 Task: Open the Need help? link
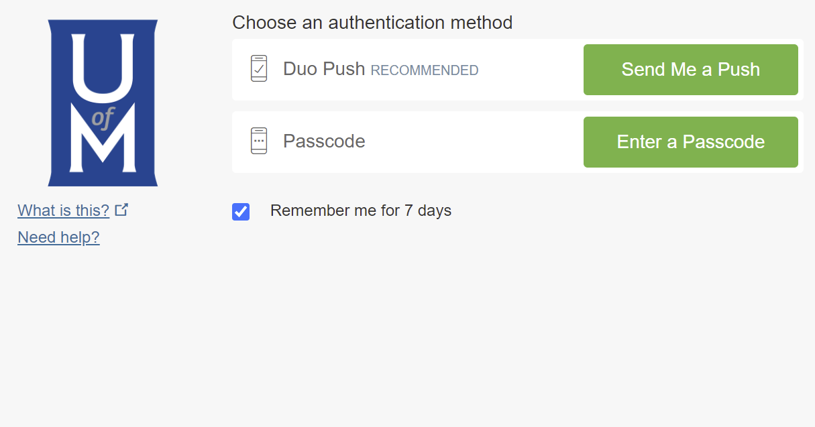point(58,237)
